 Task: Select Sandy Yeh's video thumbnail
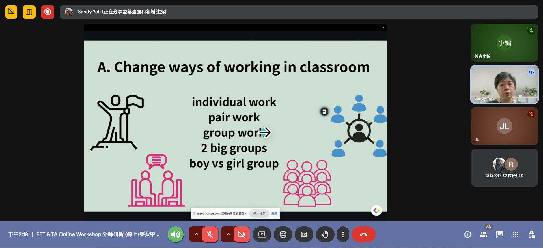pos(504,84)
